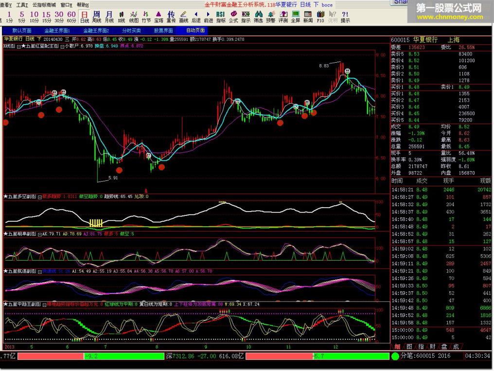
Task: Collapse the 五星红蓝配主图 indicator box
Action: pyautogui.click(x=19, y=46)
